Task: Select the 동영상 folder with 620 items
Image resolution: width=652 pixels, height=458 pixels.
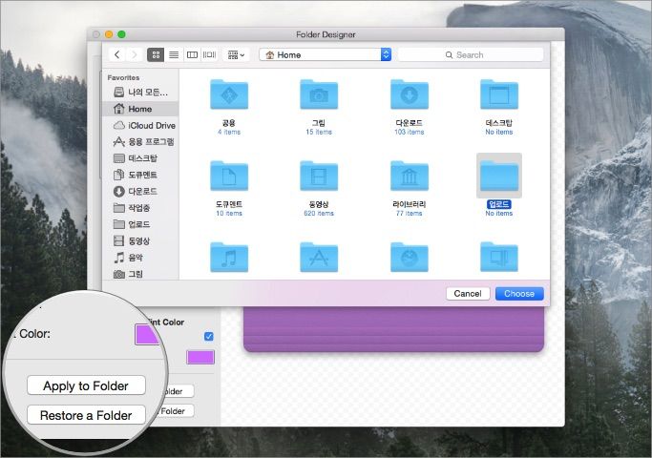Action: coord(319,176)
